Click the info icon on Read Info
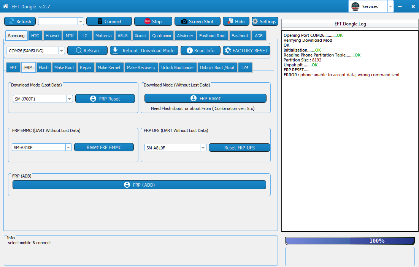 pyautogui.click(x=189, y=50)
